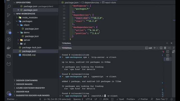This screenshot has height=101, width=180.
Task: Toggle Spell checker in status bar
Action: 120,99
